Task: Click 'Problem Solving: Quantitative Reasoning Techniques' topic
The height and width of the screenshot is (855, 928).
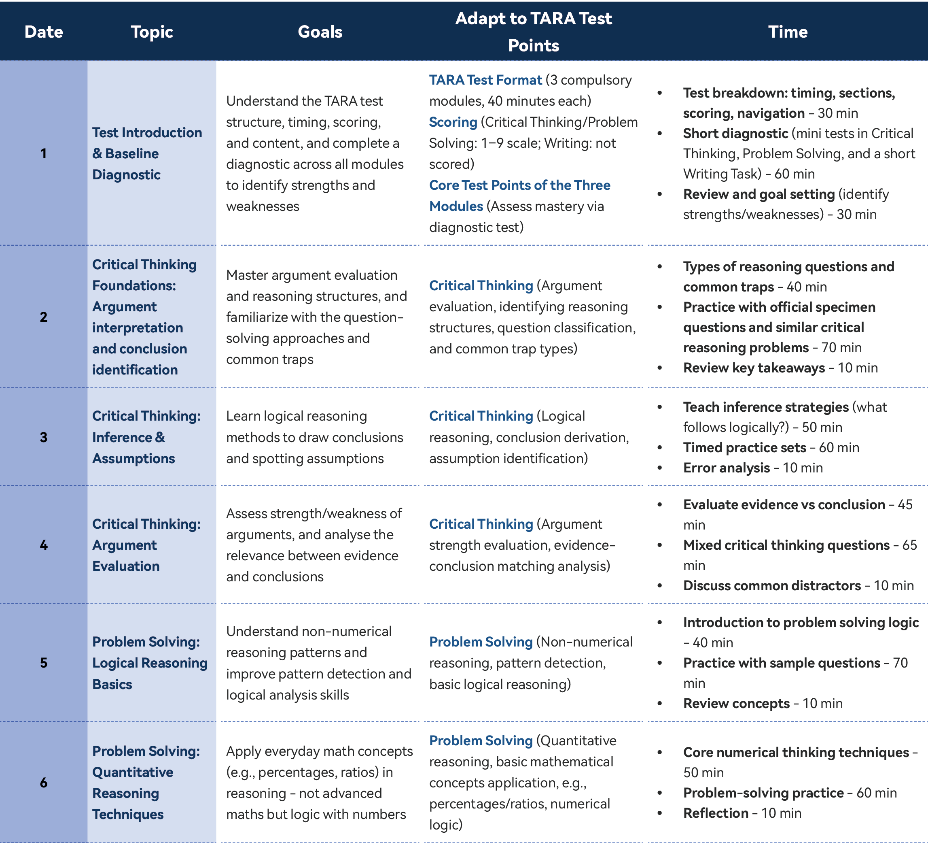Action: (146, 783)
